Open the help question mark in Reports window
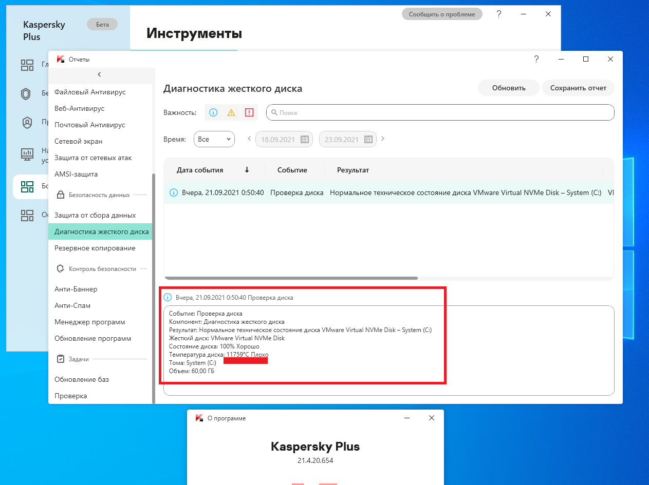The height and width of the screenshot is (485, 649). 536,59
